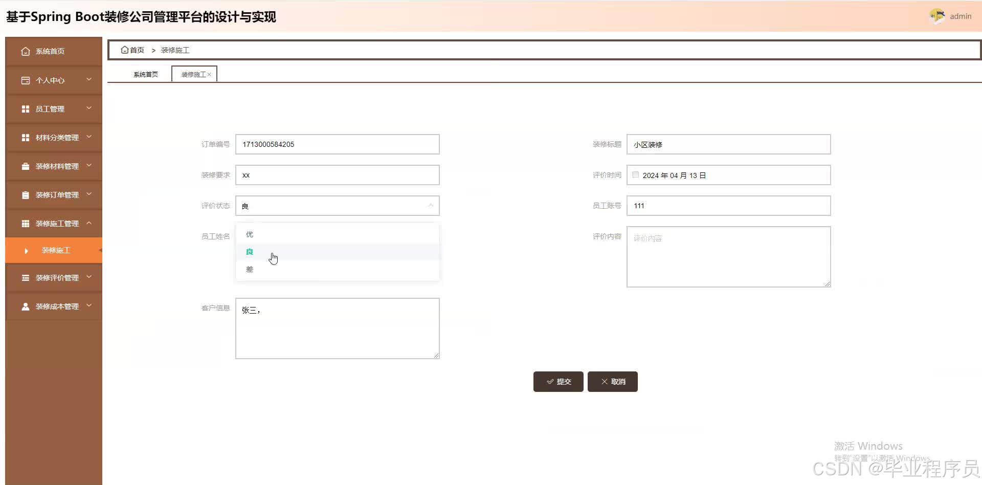This screenshot has height=485, width=982.
Task: Click the 员工账号 input field
Action: pyautogui.click(x=729, y=206)
